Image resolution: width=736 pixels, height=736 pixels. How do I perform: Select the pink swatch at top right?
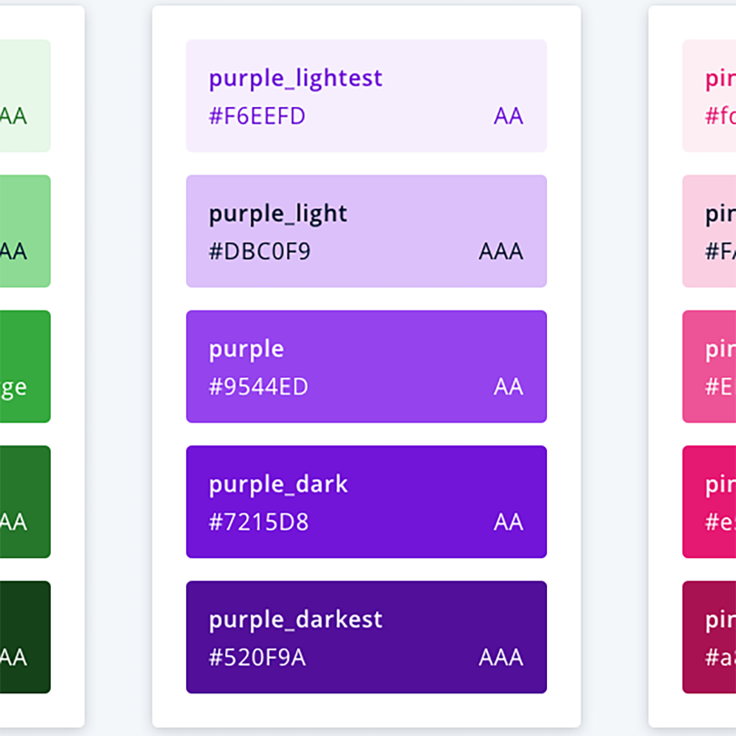[712, 95]
